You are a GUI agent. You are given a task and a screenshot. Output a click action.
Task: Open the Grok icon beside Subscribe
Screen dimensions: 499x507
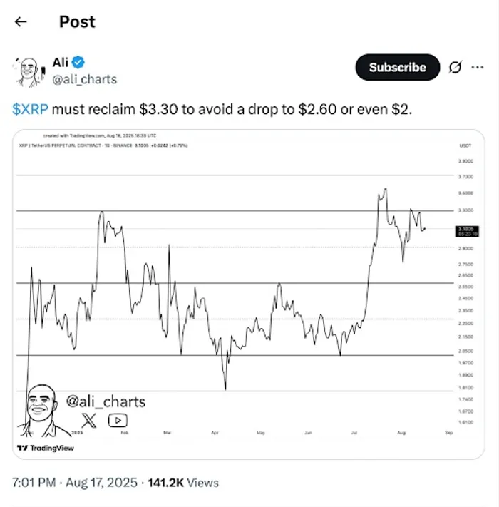[x=454, y=68]
